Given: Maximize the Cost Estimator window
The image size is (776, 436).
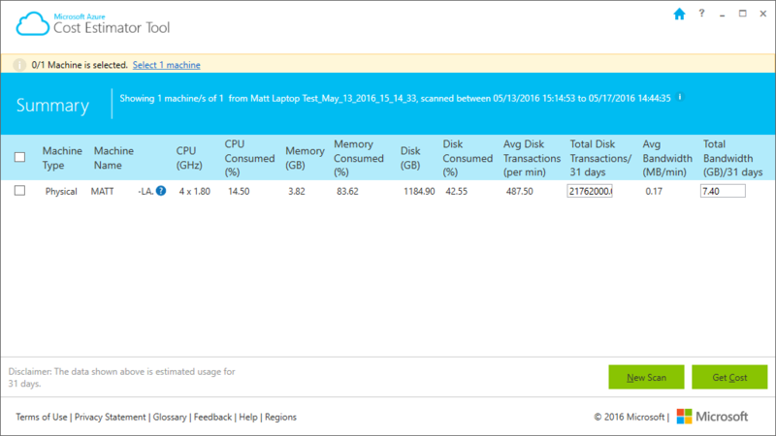Looking at the screenshot, I should 742,14.
